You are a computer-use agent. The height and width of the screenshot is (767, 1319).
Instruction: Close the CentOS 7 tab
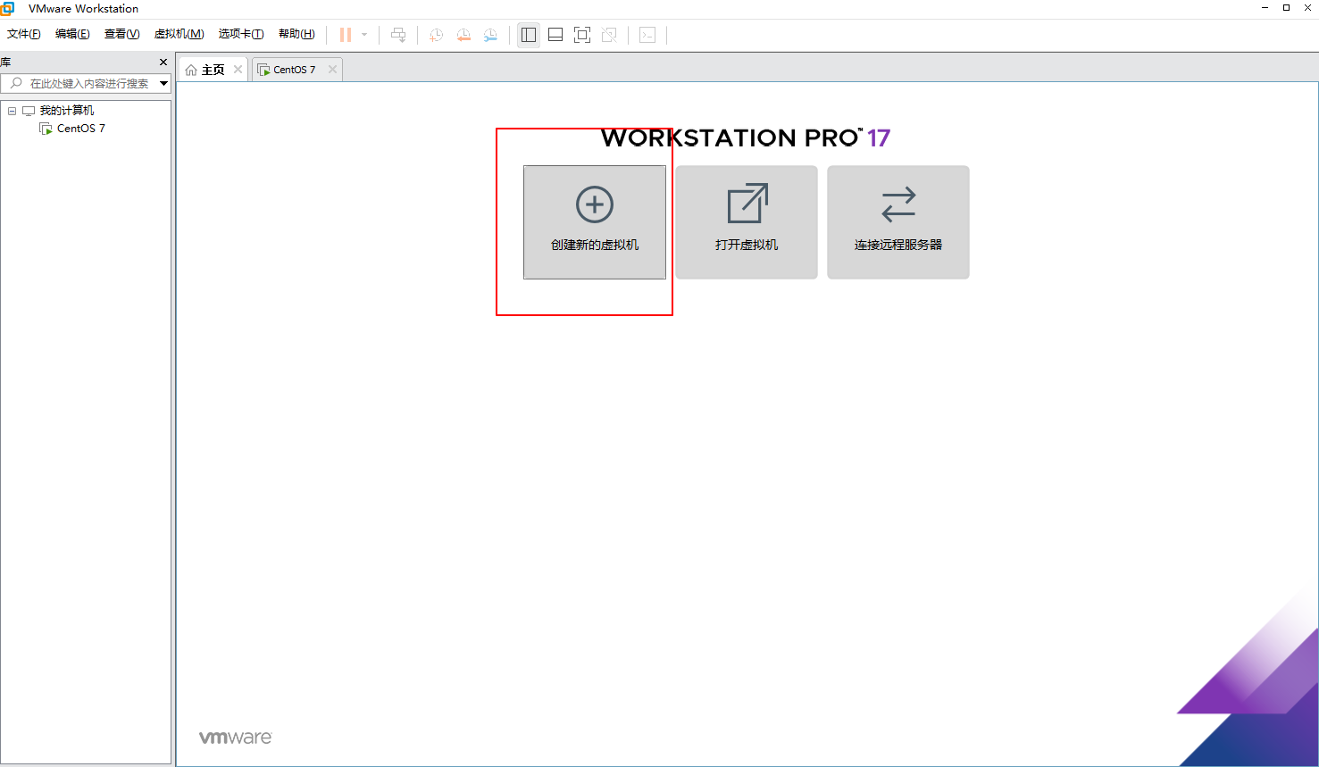point(332,69)
